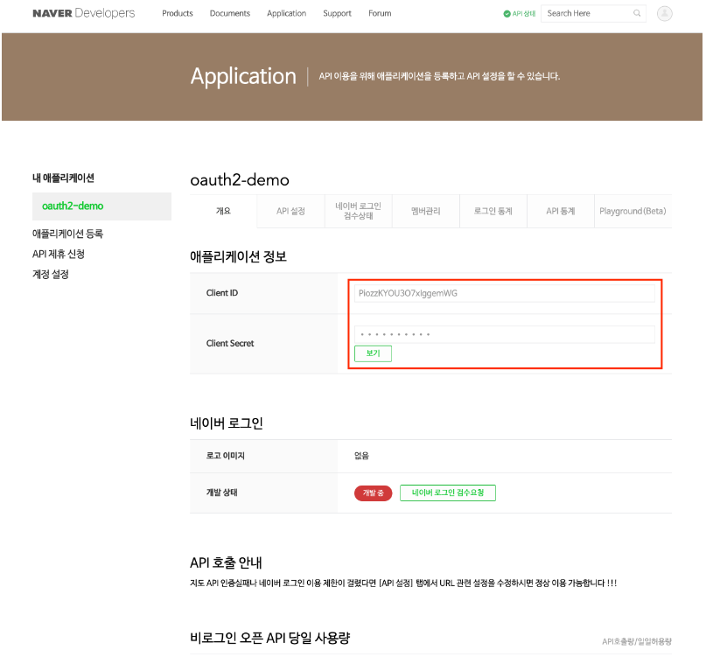The image size is (706, 657).
Task: Click the 없음 value text
Action: 361,456
